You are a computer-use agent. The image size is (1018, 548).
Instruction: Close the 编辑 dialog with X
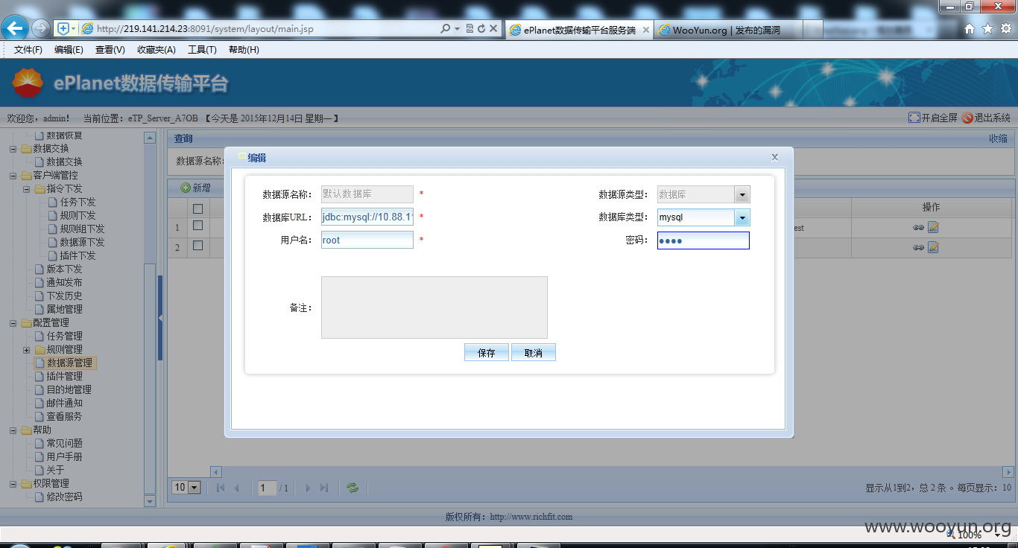click(775, 157)
